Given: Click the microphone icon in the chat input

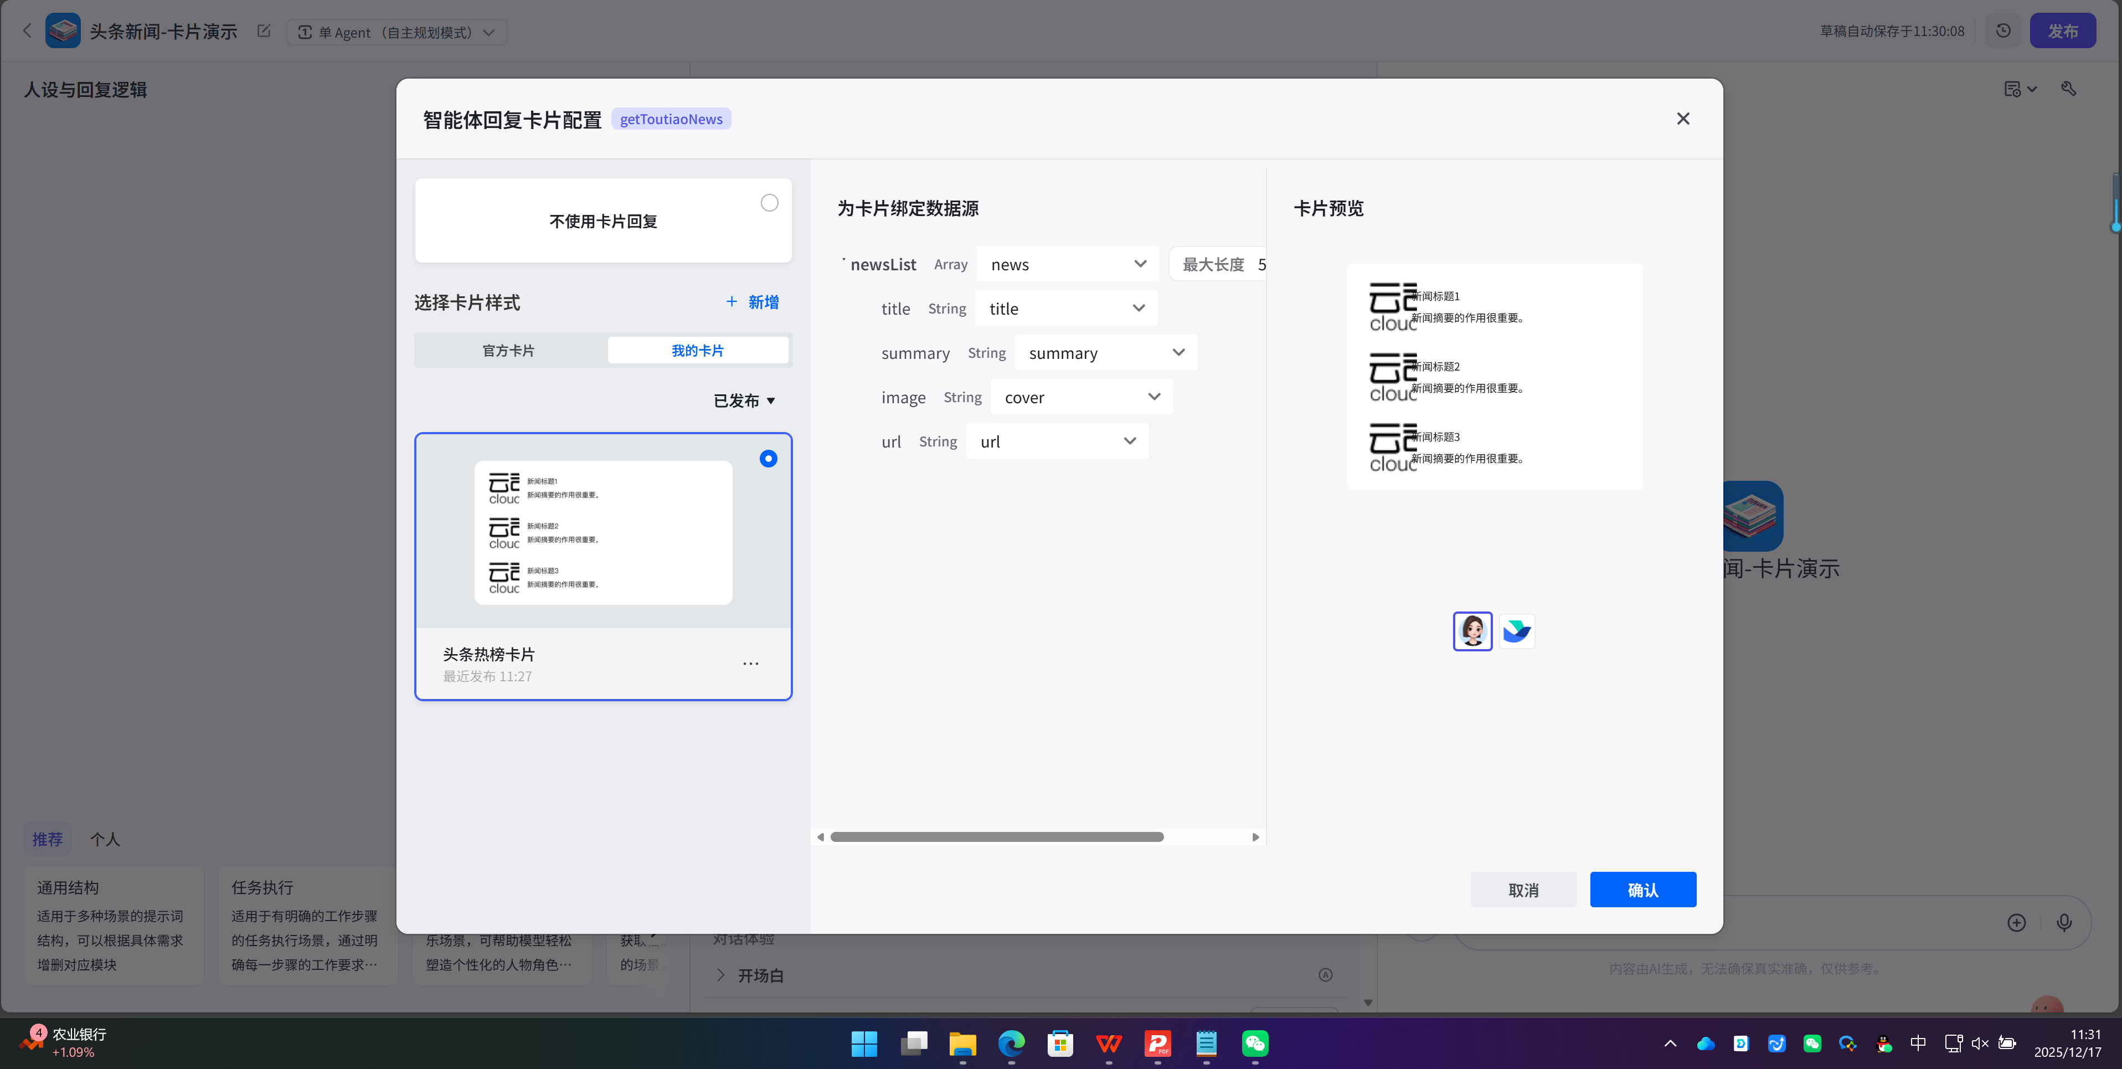Looking at the screenshot, I should pos(2064,922).
